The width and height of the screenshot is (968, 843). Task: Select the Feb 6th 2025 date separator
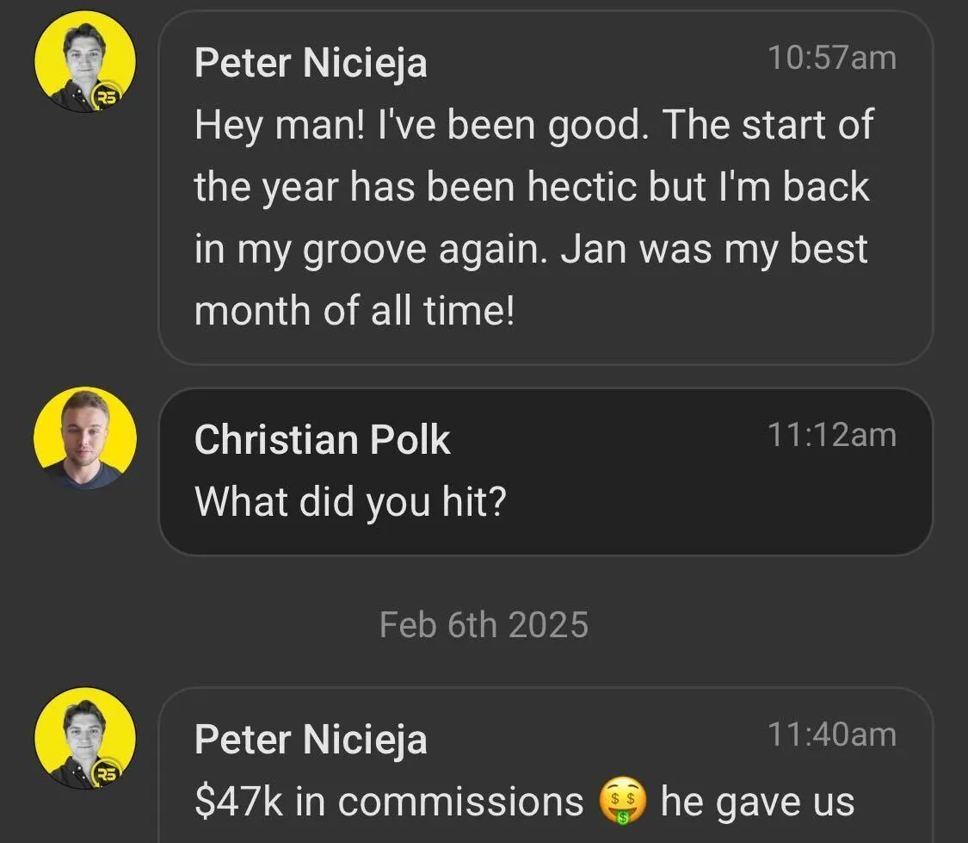click(484, 624)
